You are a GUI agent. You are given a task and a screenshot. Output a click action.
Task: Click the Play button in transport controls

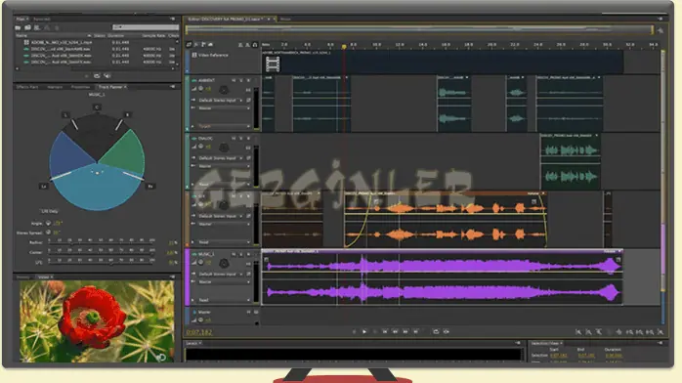(364, 331)
